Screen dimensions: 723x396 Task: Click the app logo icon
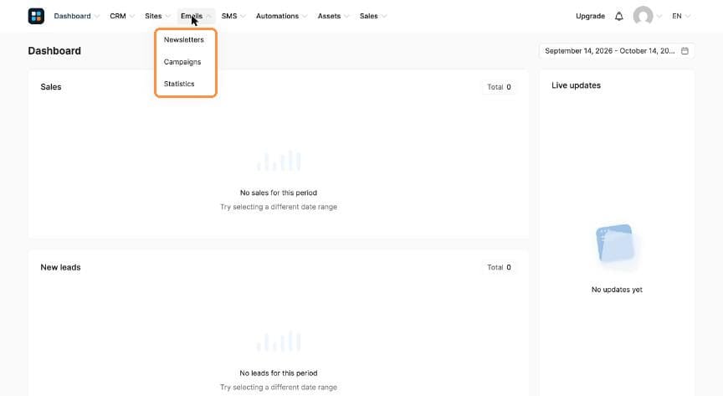coord(36,16)
